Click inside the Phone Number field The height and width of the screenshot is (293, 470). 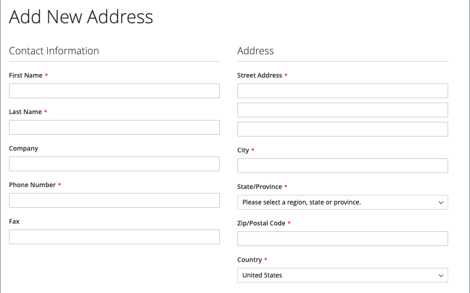tap(114, 200)
